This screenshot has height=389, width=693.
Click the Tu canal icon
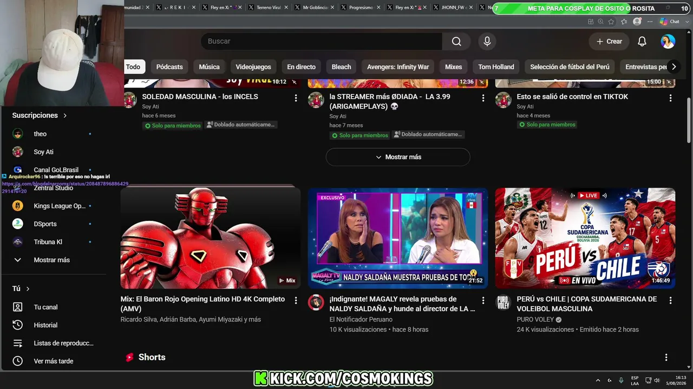pos(18,307)
